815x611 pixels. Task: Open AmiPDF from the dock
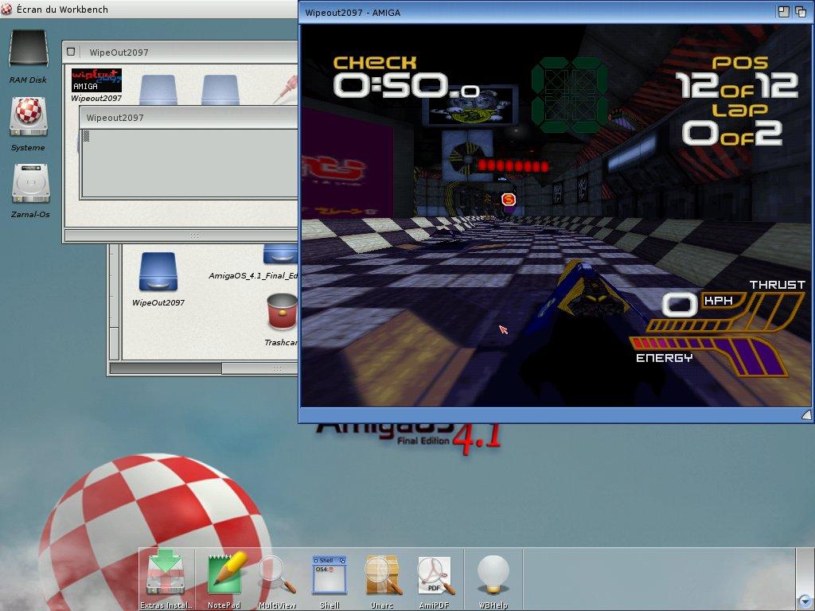tap(435, 576)
